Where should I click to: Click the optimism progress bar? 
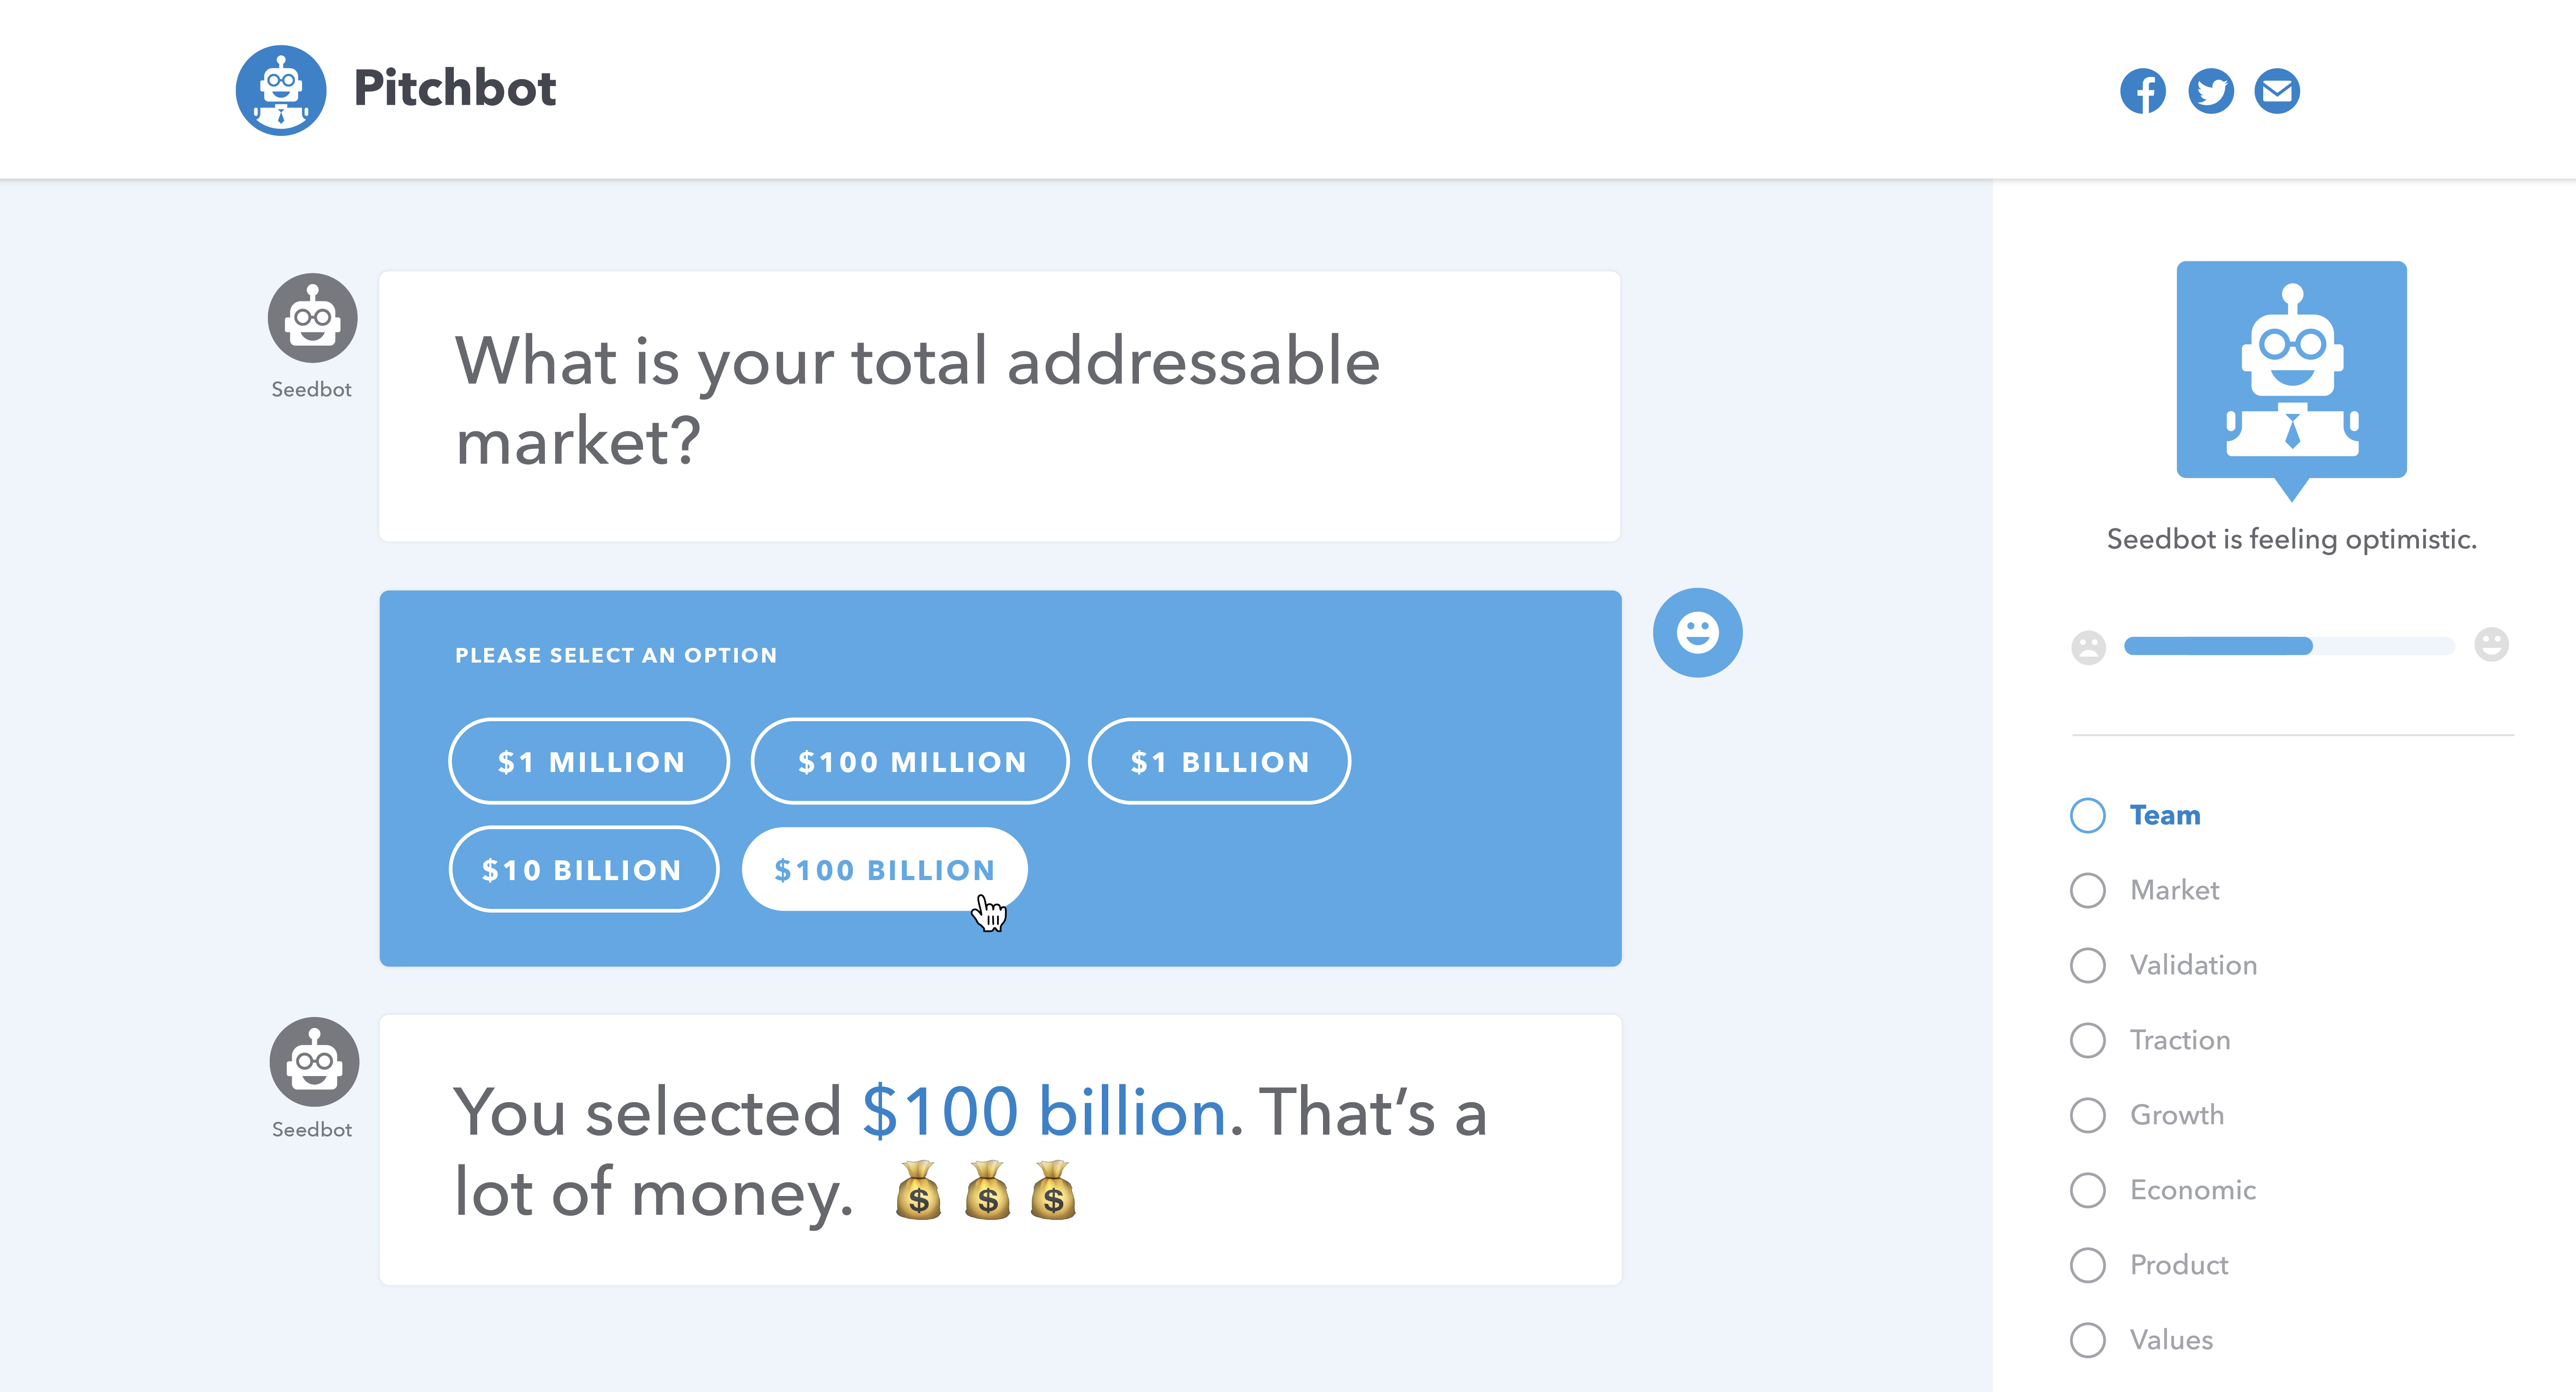coord(2288,646)
